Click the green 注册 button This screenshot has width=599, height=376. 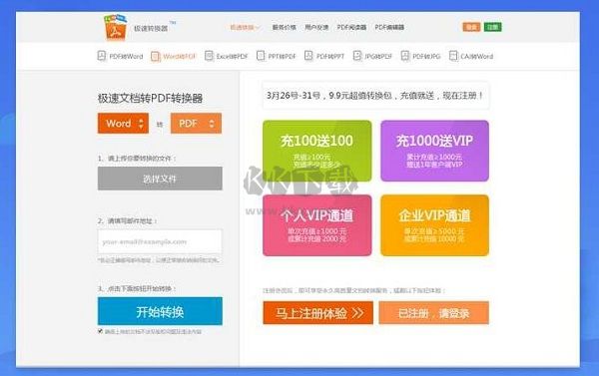tap(493, 27)
